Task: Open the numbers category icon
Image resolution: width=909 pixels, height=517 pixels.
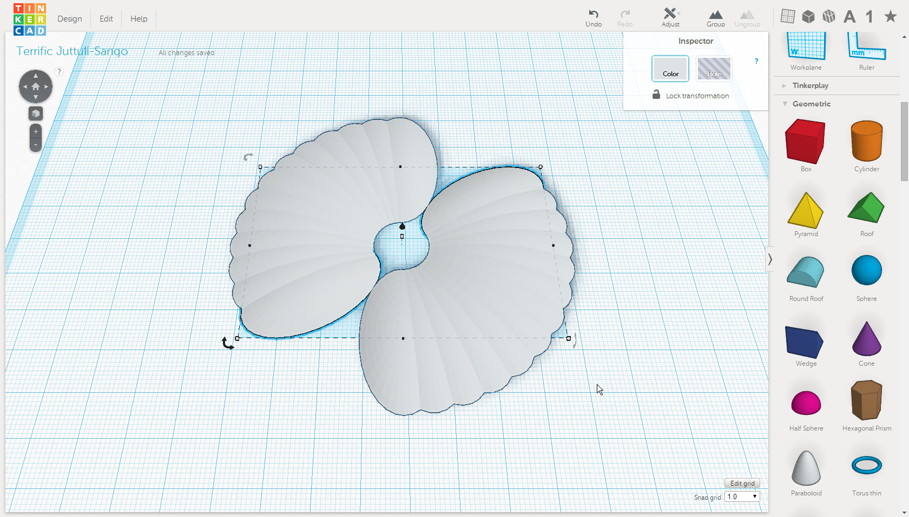Action: click(870, 17)
